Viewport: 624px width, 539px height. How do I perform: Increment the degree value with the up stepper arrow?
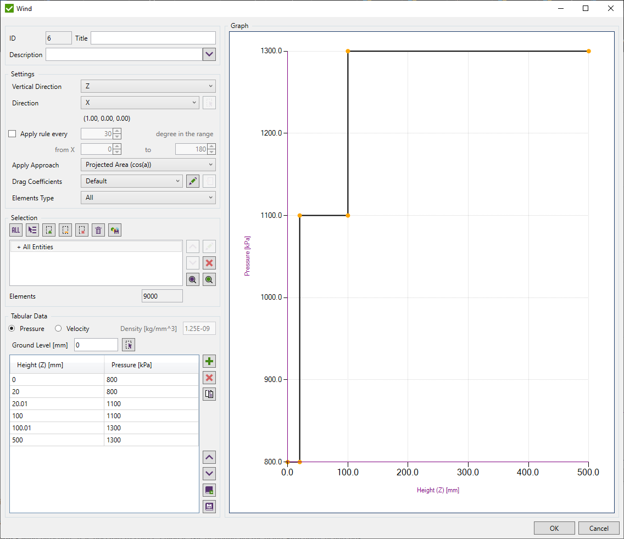tap(116, 131)
